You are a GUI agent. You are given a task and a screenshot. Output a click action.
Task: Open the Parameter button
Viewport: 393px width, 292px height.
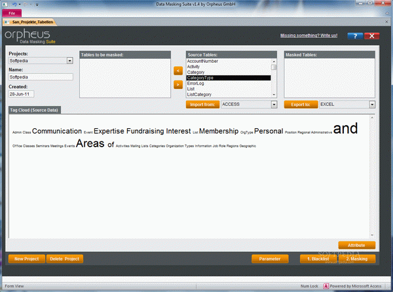point(270,259)
